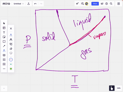Toggle touch mode hand button
123x92 pixels.
point(112,88)
